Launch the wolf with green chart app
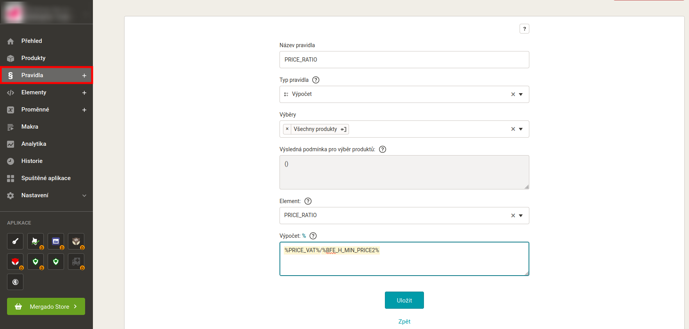Viewport: 689px width, 329px height. tap(36, 241)
